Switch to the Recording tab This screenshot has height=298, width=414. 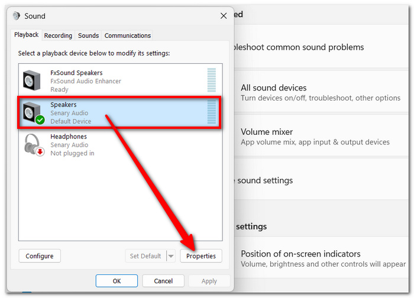click(58, 35)
